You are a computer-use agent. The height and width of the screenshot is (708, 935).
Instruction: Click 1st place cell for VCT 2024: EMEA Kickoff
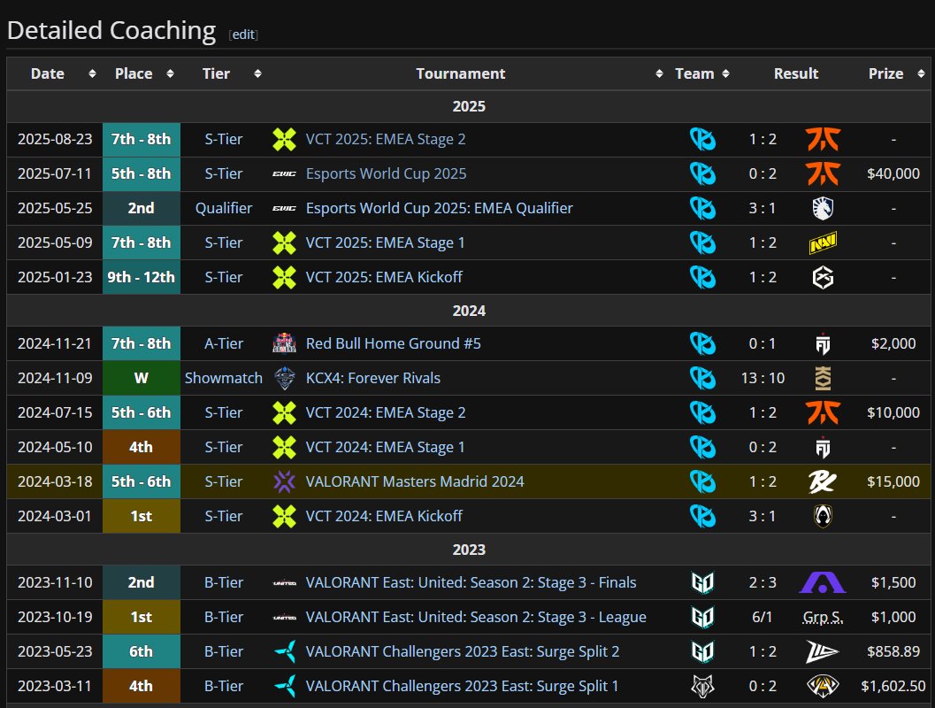[142, 516]
